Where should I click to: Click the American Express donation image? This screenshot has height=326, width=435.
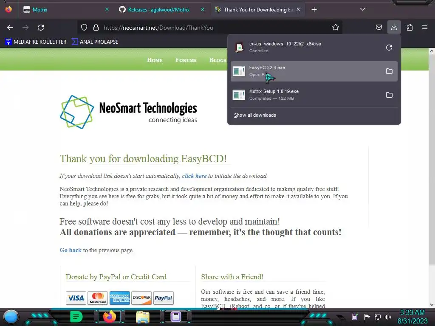[x=119, y=298]
